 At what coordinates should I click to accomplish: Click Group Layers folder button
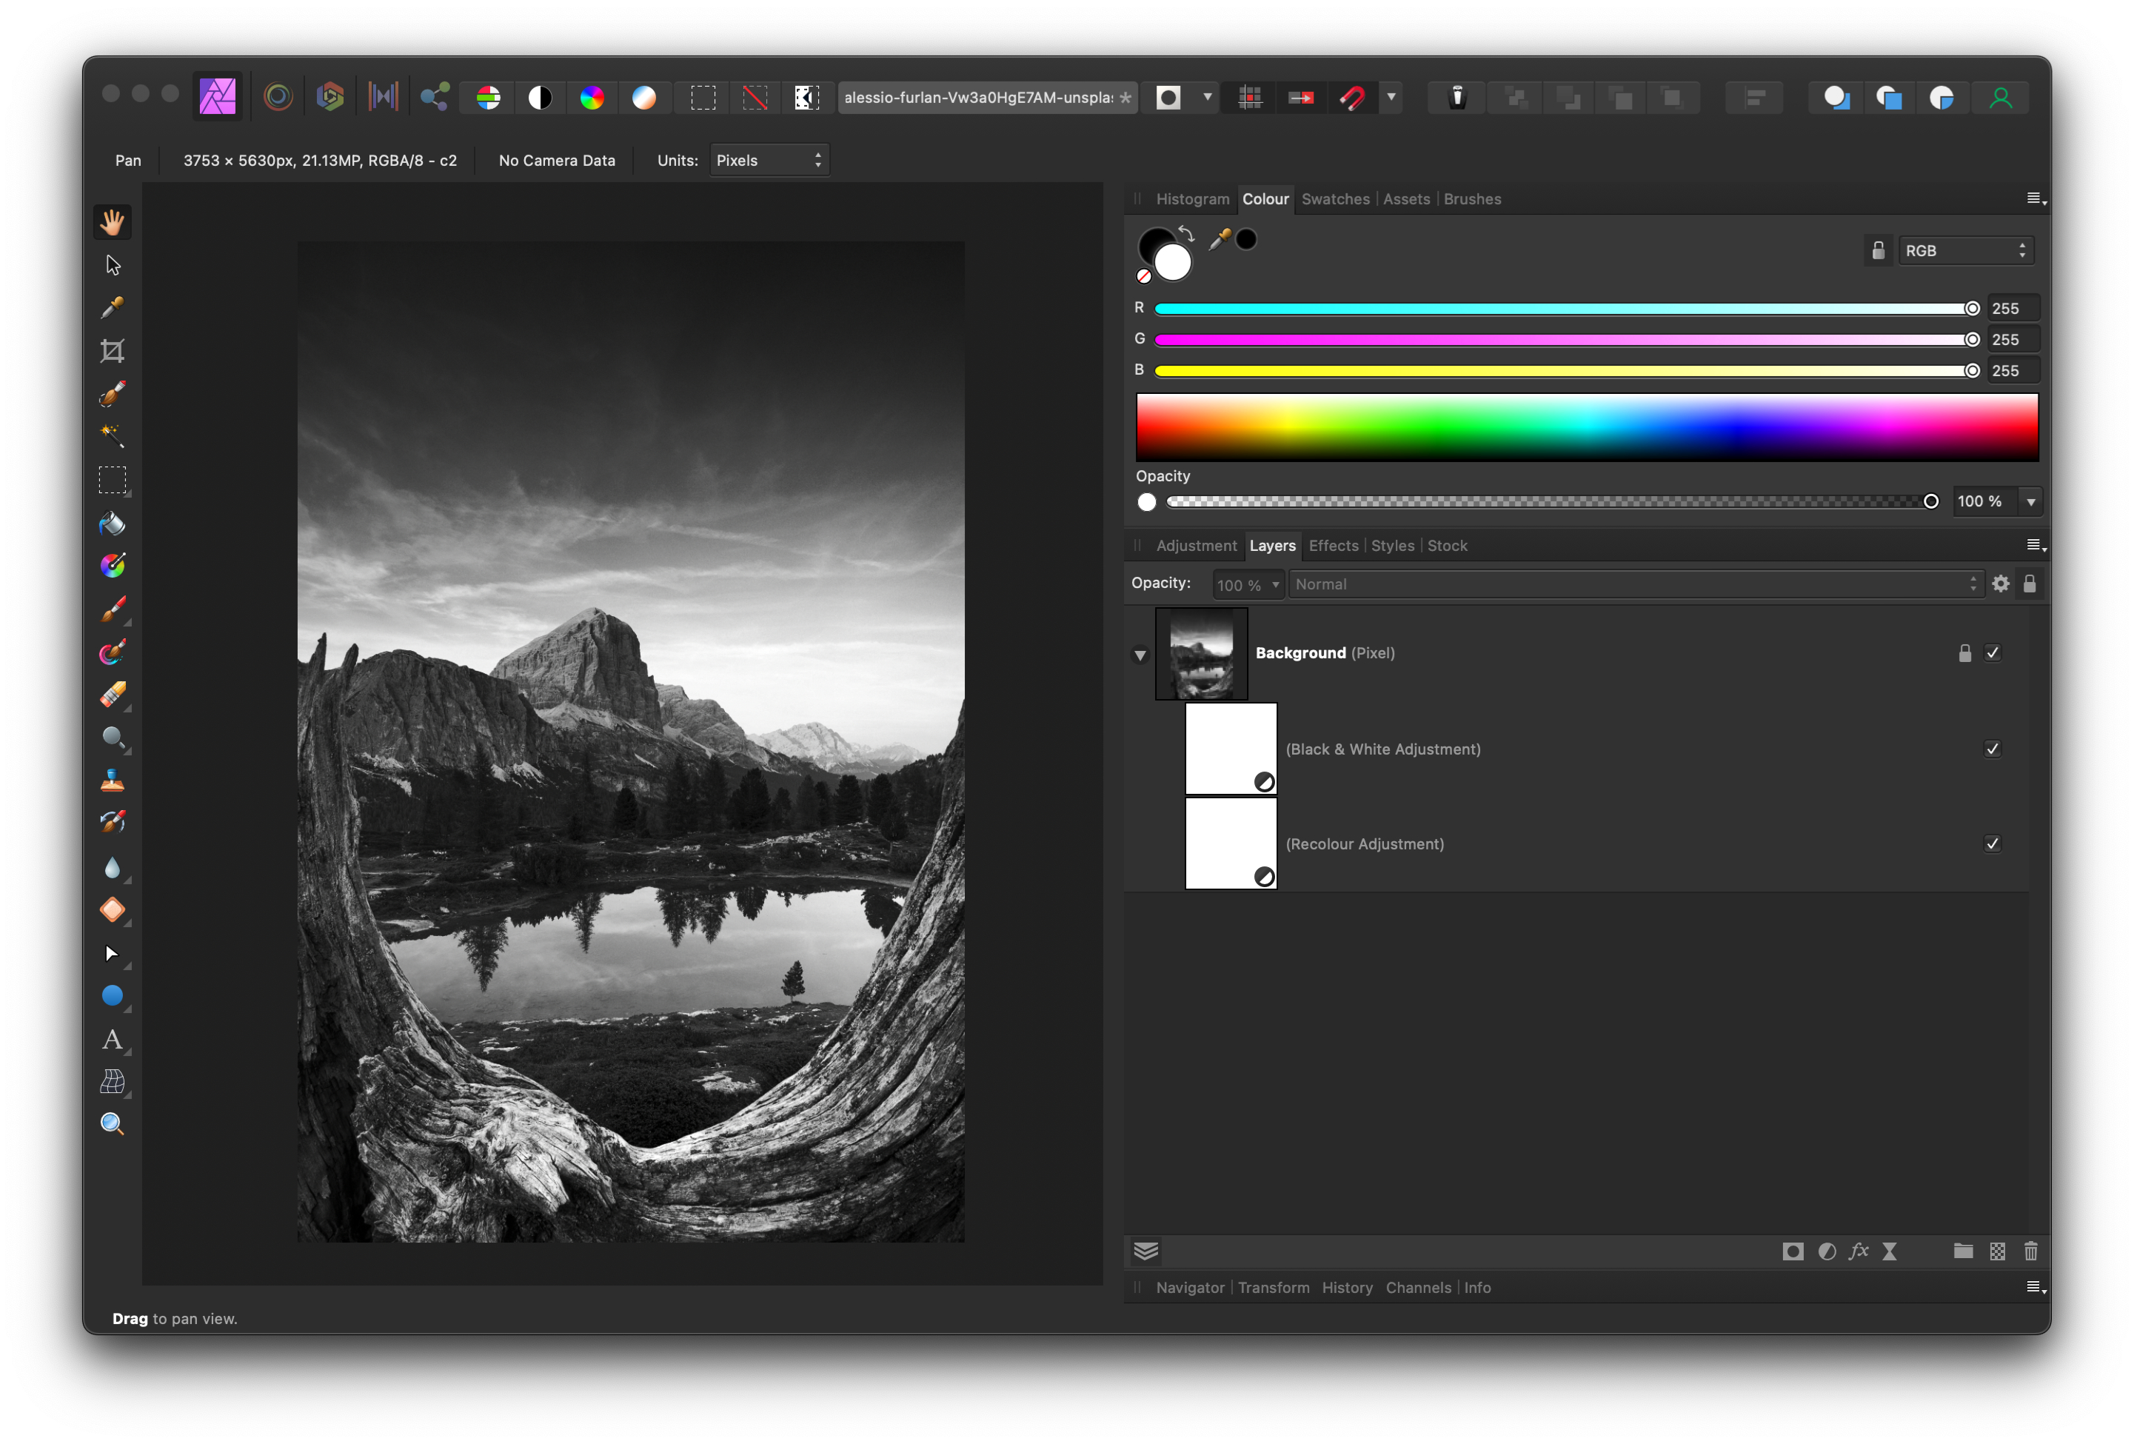click(1963, 1251)
